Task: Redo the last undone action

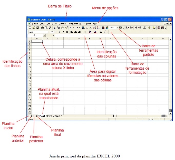Action: tap(76, 28)
